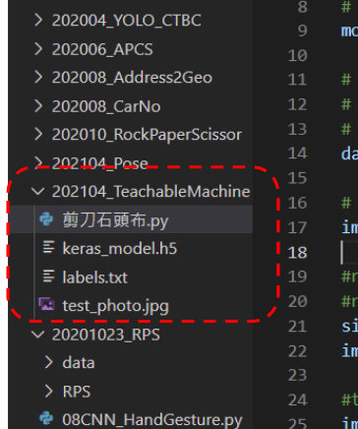
Task: Click line number 18 in the editor gutter
Action: click(x=297, y=253)
